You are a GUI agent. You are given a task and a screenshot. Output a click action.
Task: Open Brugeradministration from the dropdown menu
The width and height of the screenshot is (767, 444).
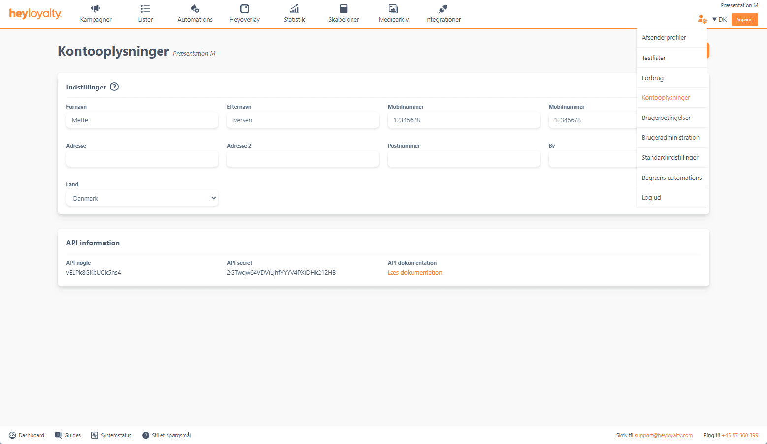pyautogui.click(x=671, y=137)
